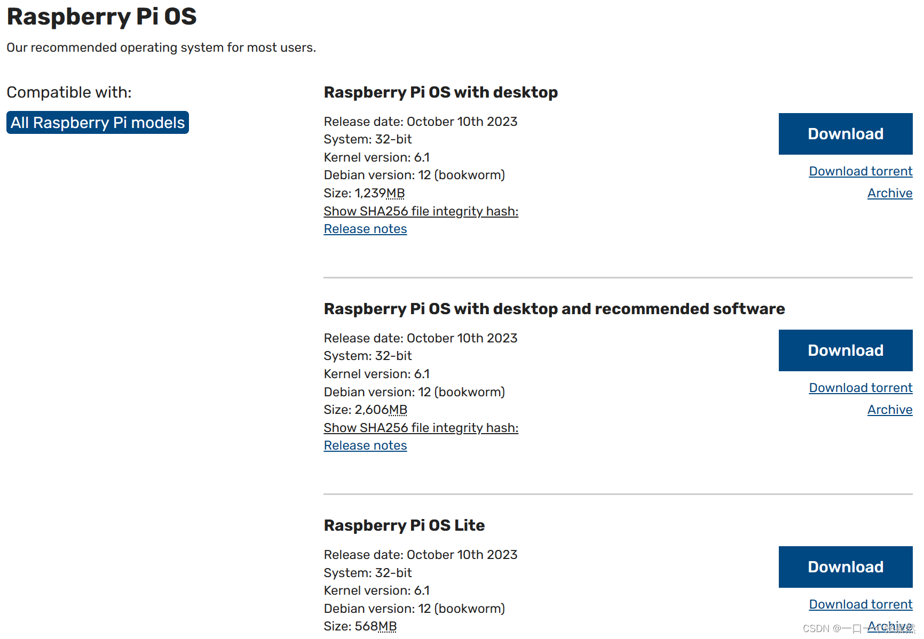Click Debian version line in recommended software section
Image resolution: width=924 pixels, height=639 pixels.
pos(414,392)
